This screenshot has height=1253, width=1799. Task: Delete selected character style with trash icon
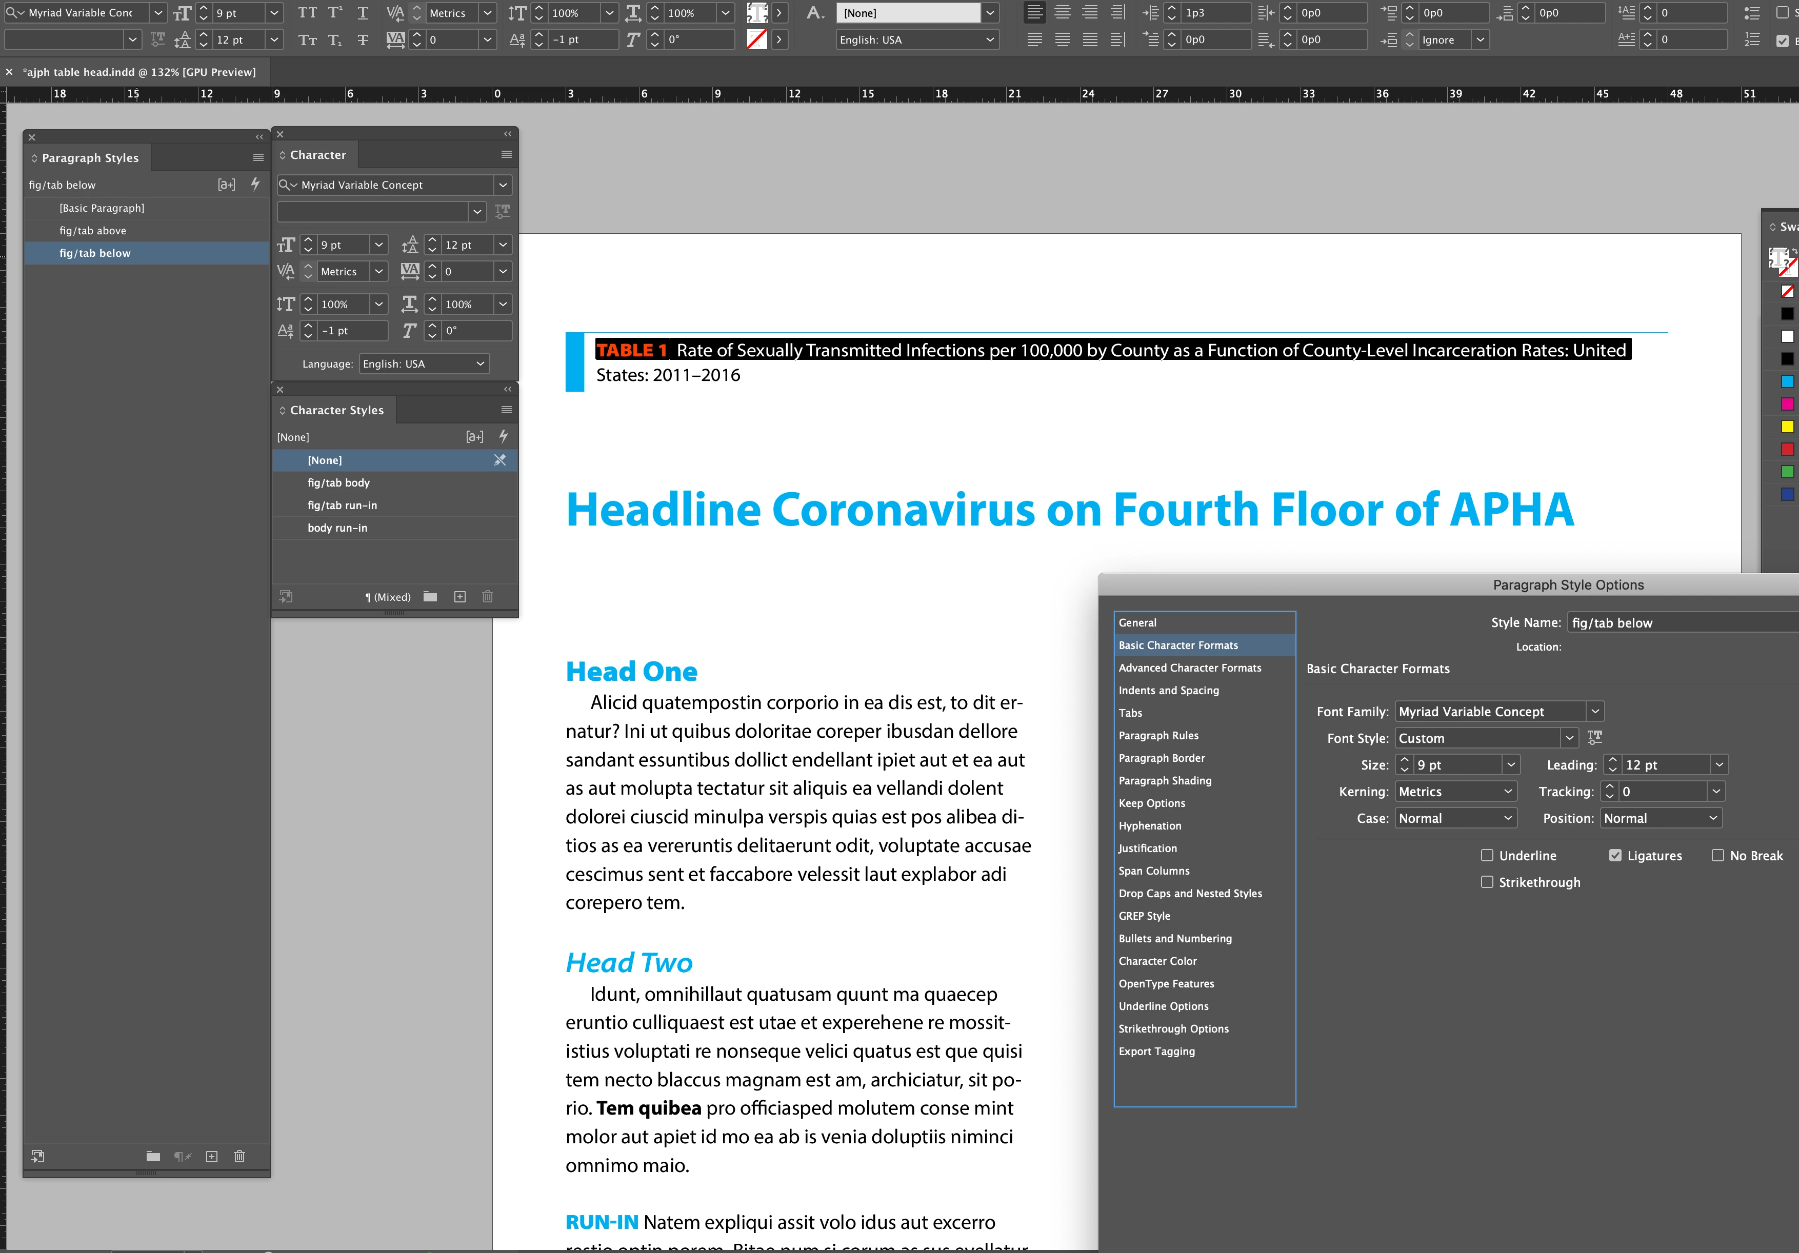coord(487,597)
